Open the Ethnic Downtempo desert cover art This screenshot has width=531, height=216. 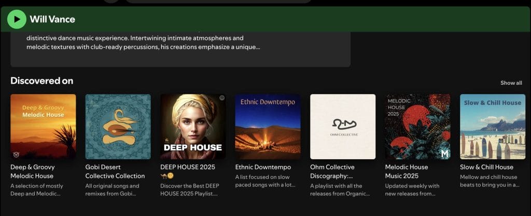click(268, 127)
